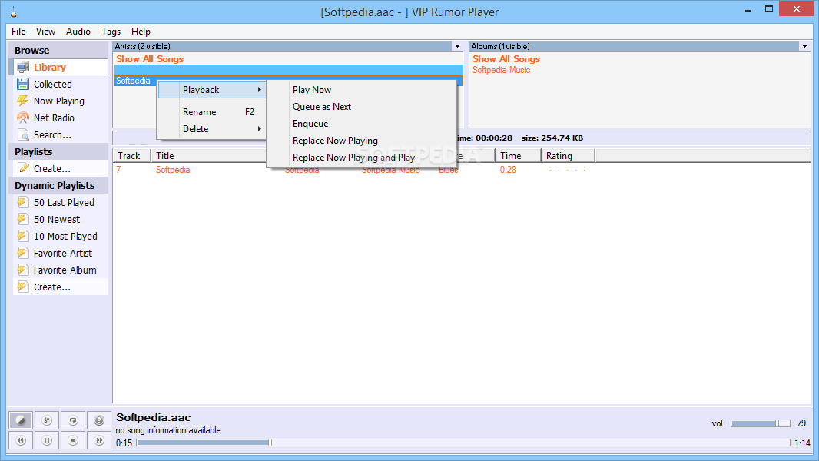Toggle the repeat playback button
The height and width of the screenshot is (461, 819).
pos(73,420)
